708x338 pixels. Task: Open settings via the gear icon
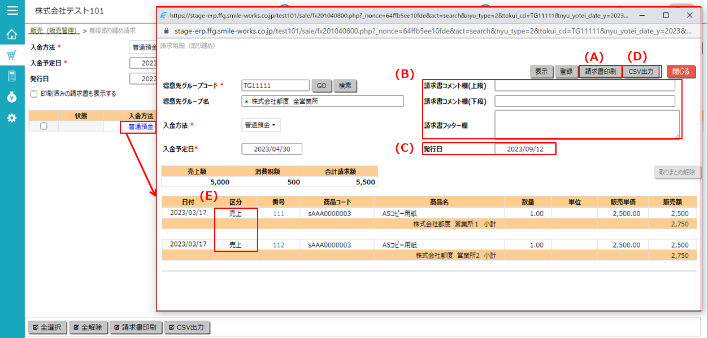(12, 118)
